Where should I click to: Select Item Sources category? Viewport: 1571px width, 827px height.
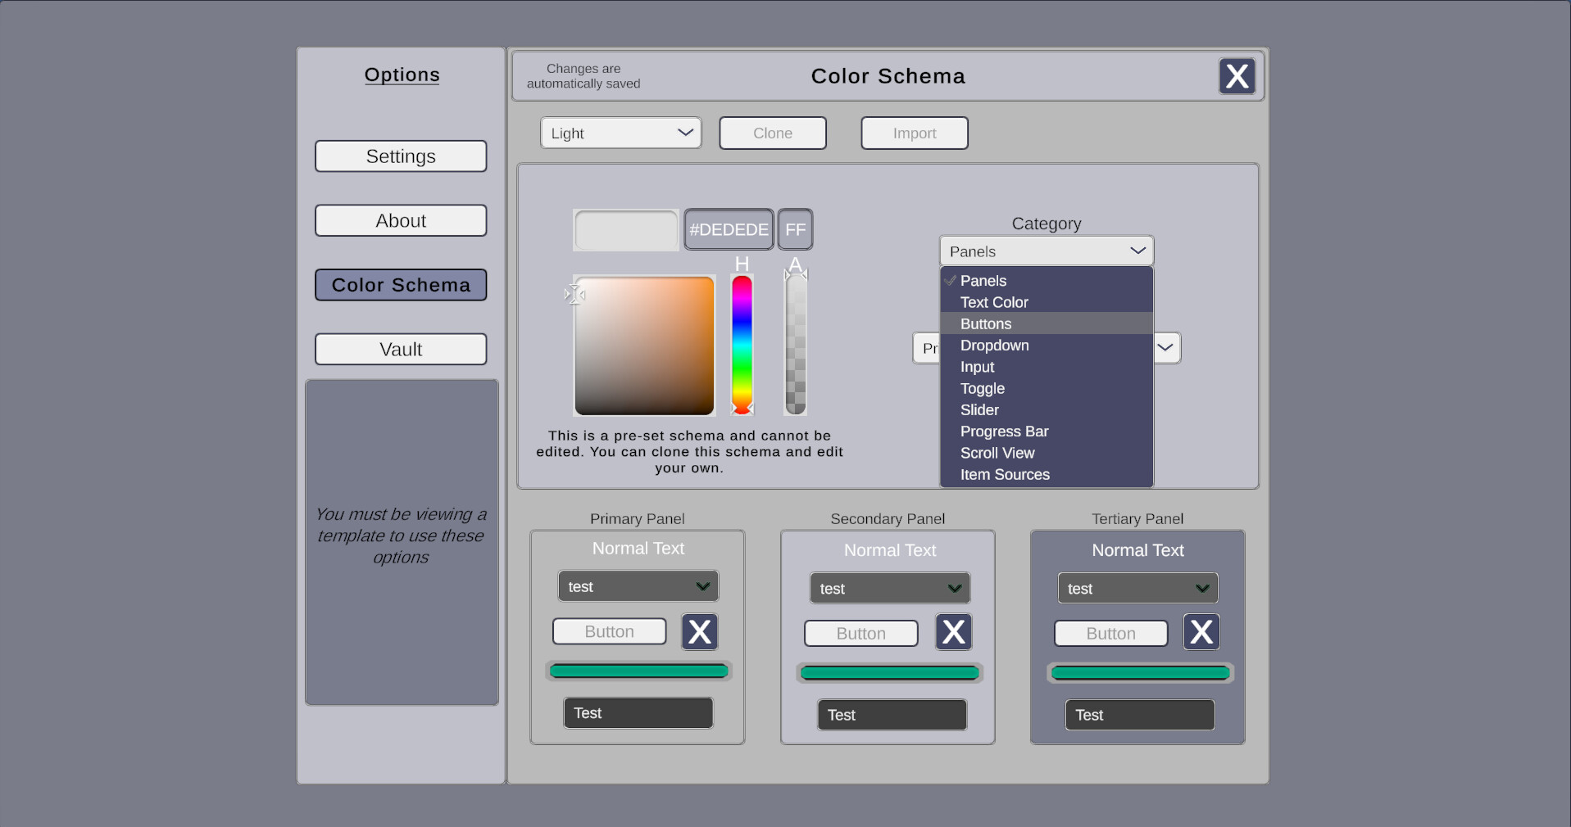click(1005, 474)
